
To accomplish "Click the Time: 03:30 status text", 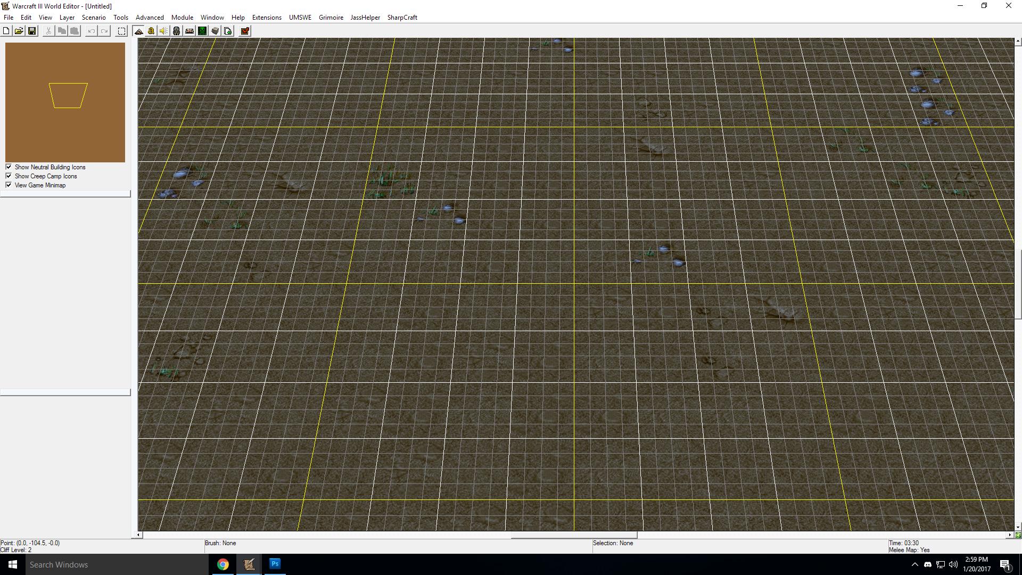I will (x=903, y=543).
